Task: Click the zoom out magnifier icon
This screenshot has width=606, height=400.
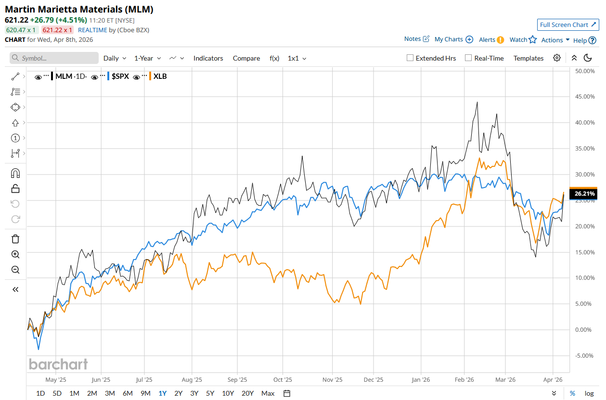Action: 15,270
